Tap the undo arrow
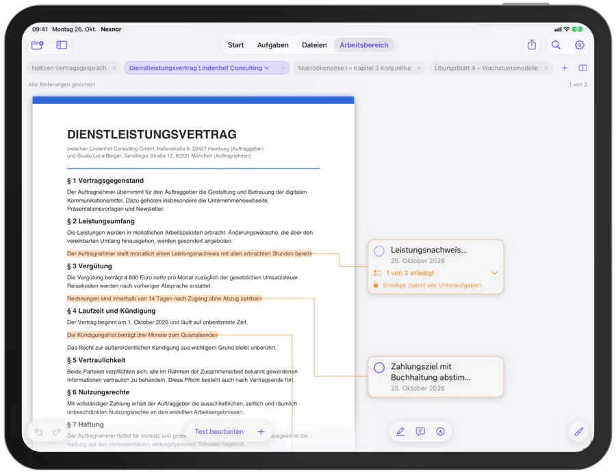The image size is (616, 473). [x=38, y=432]
